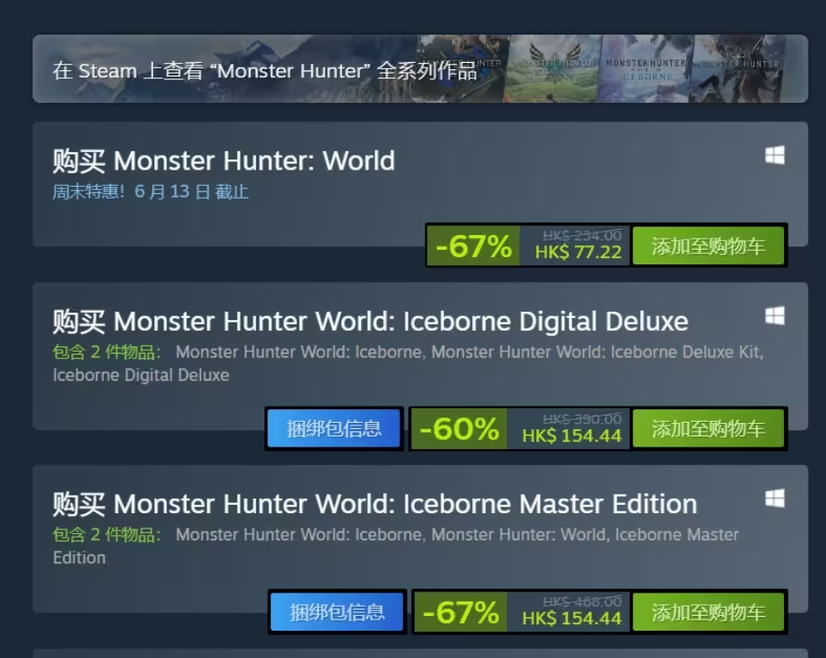Click Windows icon for Iceborne Master Edition
826x658 pixels.
(x=774, y=499)
